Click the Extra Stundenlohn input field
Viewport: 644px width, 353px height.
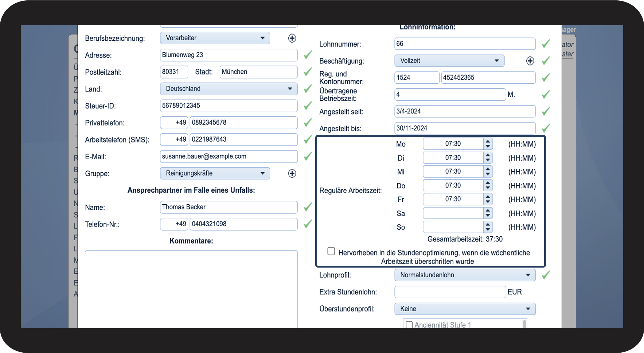450,292
